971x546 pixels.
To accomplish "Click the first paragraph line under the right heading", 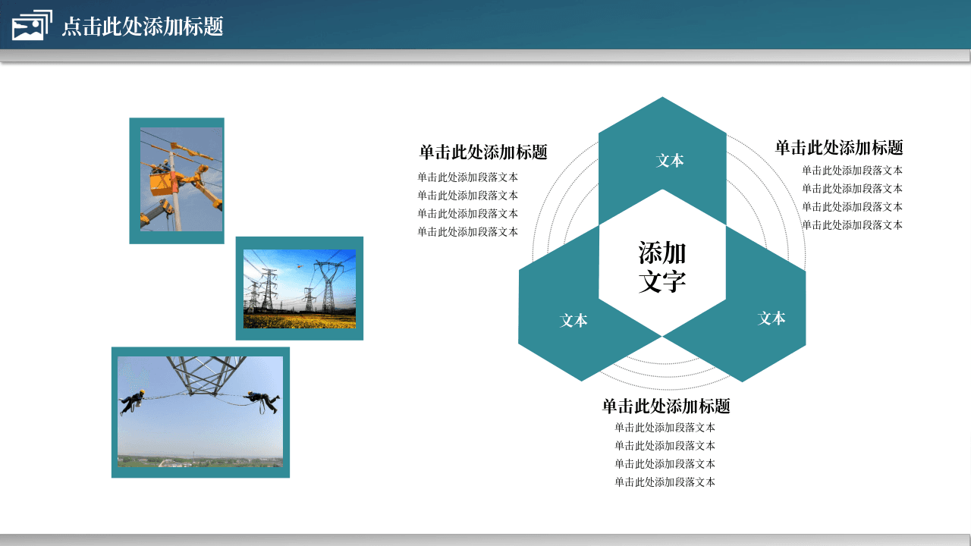I will [853, 171].
